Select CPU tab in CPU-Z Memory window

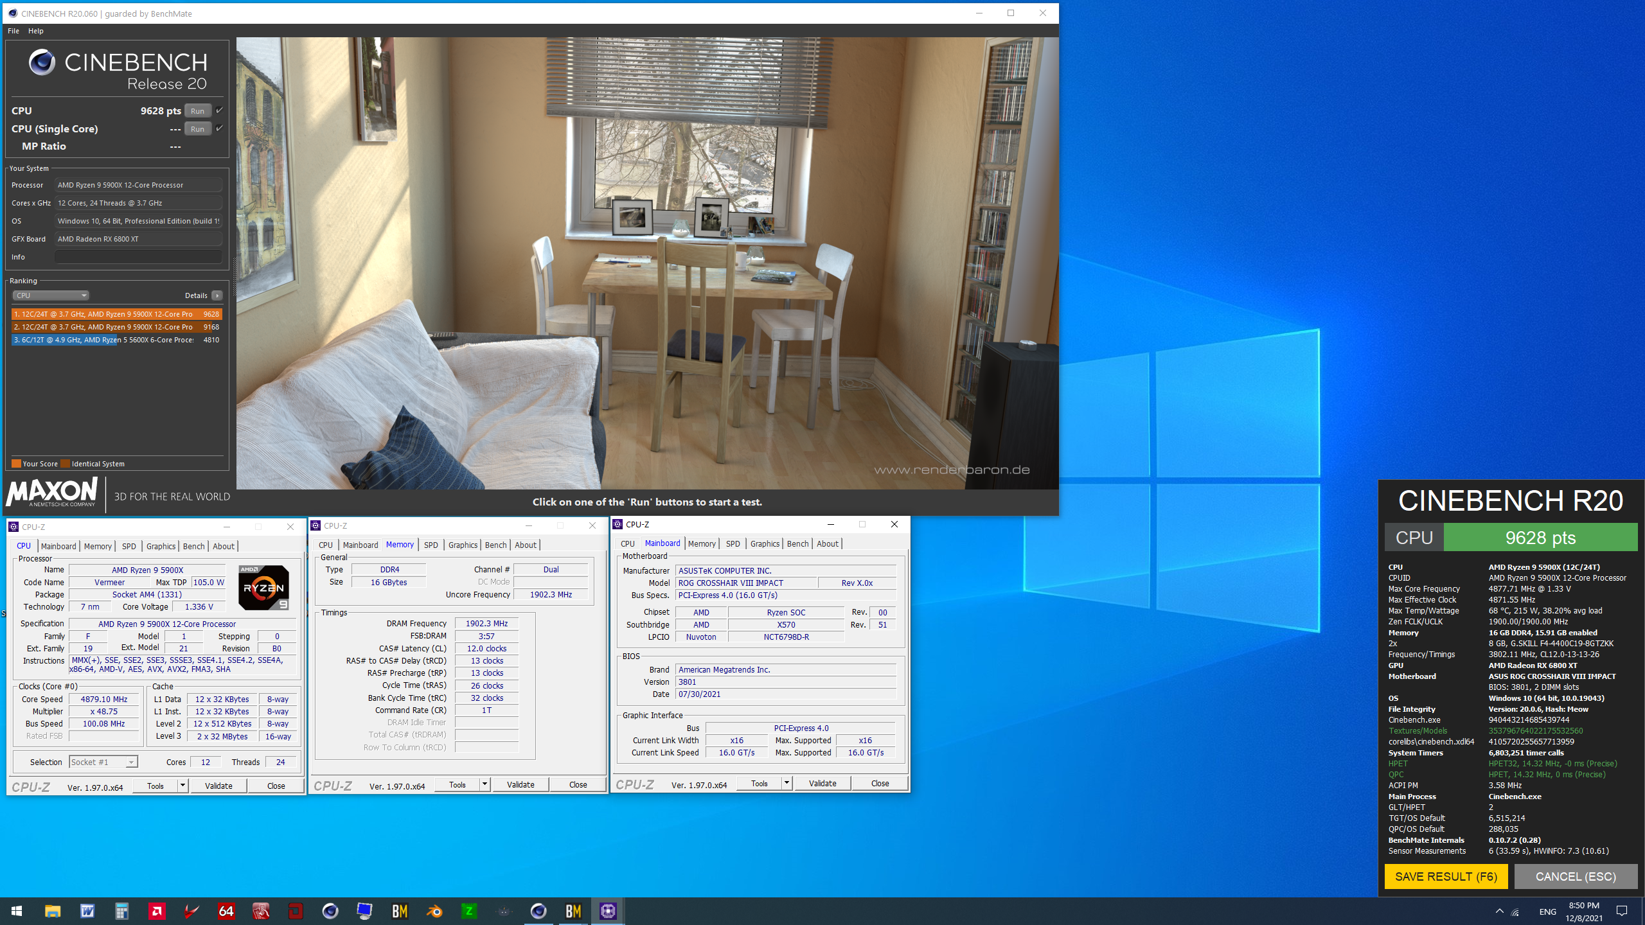[x=326, y=545]
